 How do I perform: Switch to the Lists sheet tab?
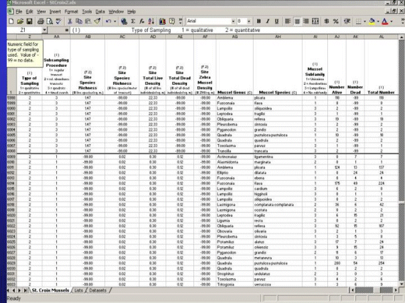(x=78, y=290)
